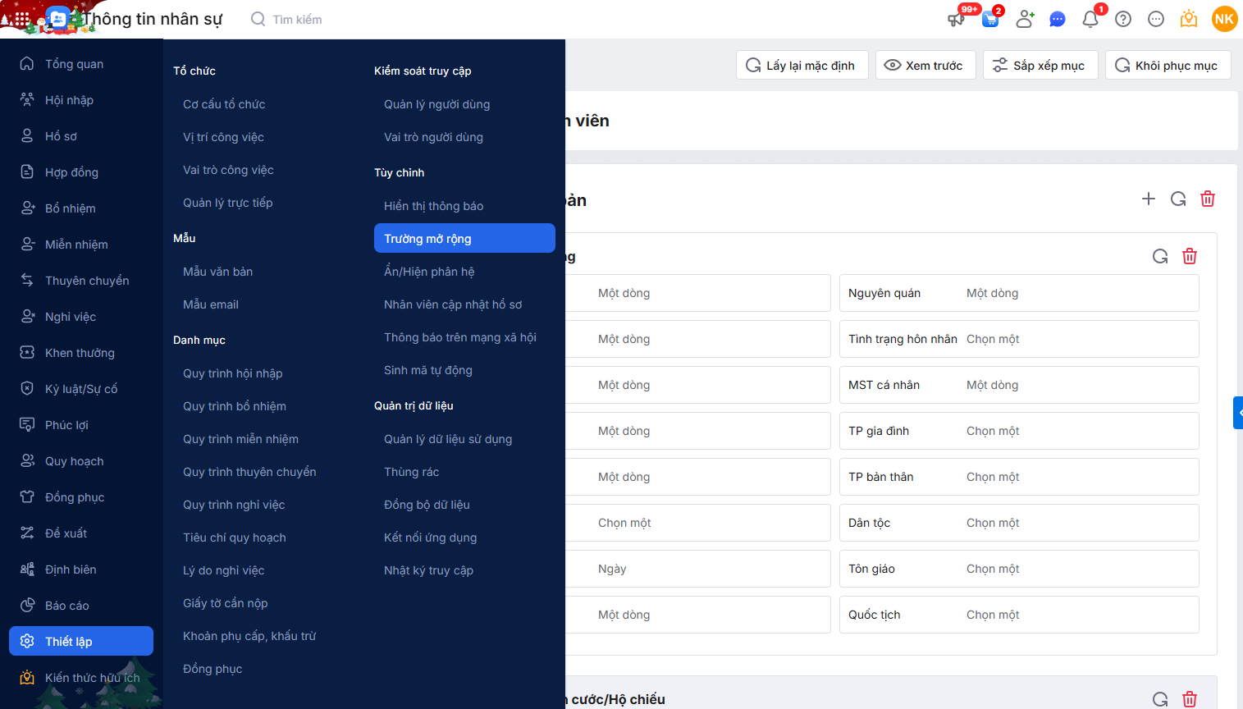1243x709 pixels.
Task: Open the shopping cart icon with badge 2
Action: [x=991, y=19]
